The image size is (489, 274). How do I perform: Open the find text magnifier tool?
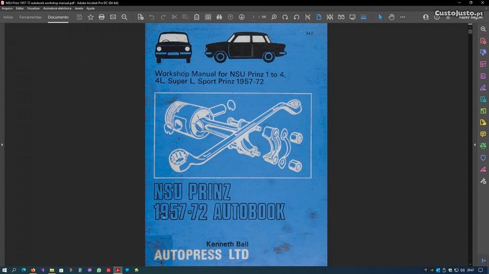(x=124, y=17)
